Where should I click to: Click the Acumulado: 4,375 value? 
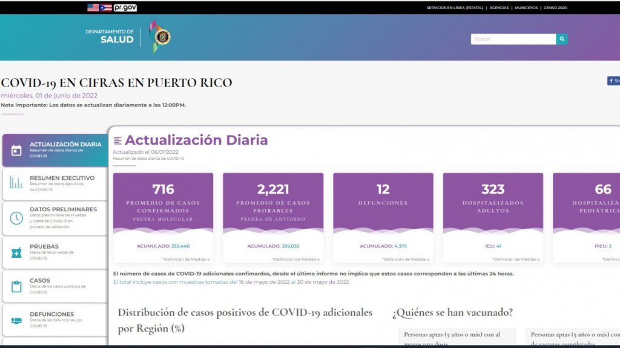point(383,246)
